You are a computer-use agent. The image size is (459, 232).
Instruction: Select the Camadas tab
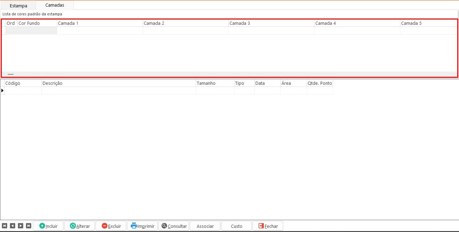click(x=55, y=5)
